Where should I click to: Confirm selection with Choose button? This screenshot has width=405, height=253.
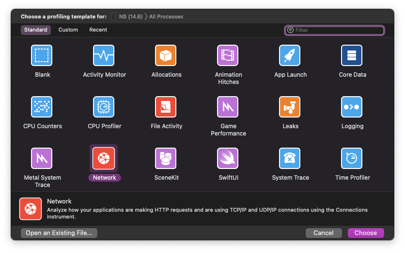[366, 233]
